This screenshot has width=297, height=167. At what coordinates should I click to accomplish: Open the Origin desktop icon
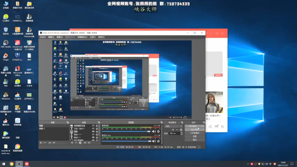(6, 57)
